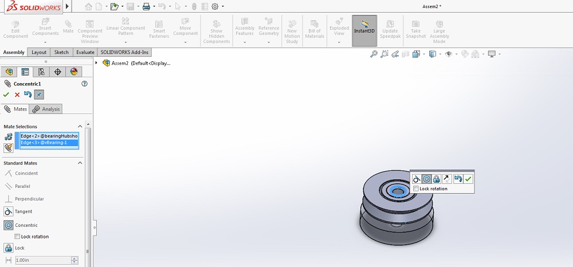The image size is (573, 267).
Task: Switch to the Layout tab
Action: (39, 52)
